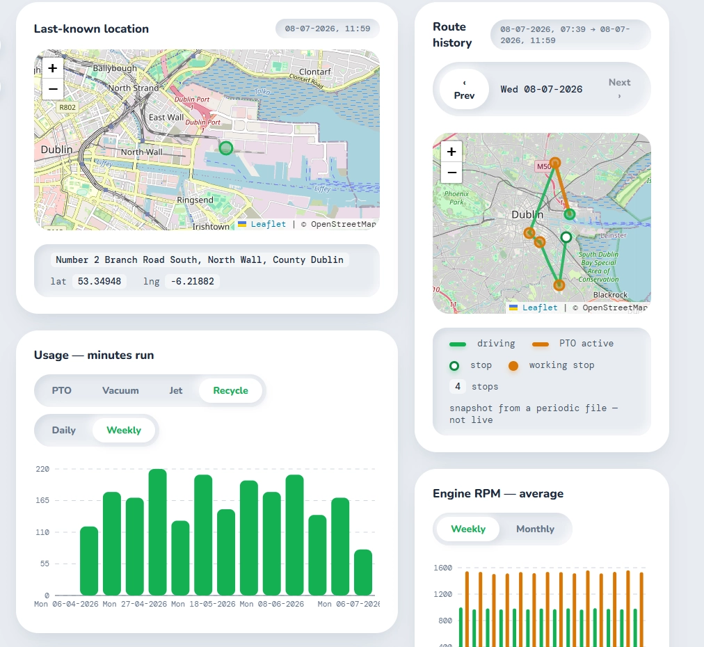The width and height of the screenshot is (704, 647).
Task: Click the 'Engine RPM — average' heading
Action: 498,493
